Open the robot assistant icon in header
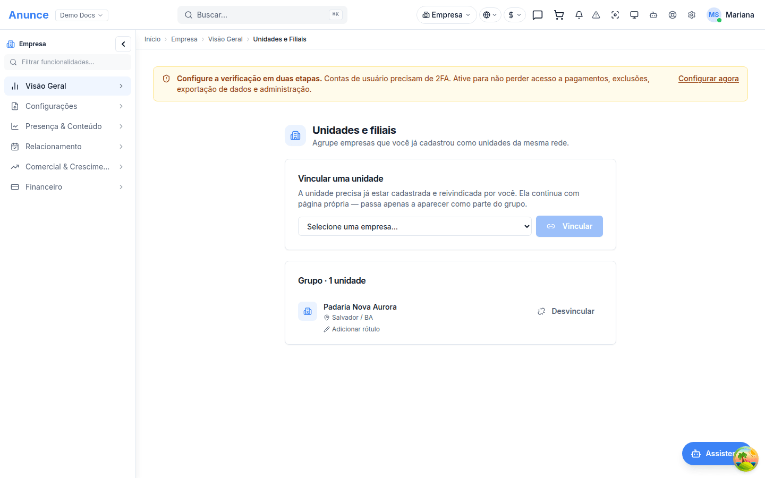 click(x=653, y=15)
